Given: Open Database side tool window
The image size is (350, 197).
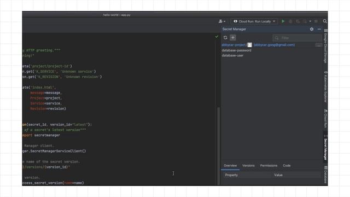Looking at the screenshot, I should pyautogui.click(x=326, y=175).
